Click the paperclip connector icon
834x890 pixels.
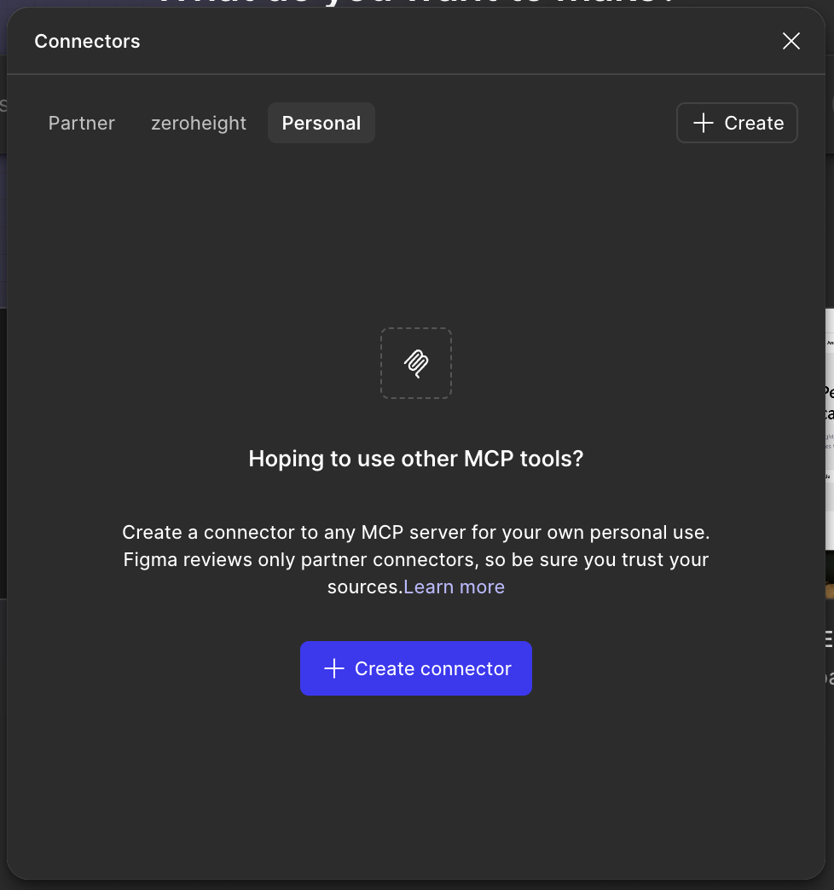[x=415, y=363]
